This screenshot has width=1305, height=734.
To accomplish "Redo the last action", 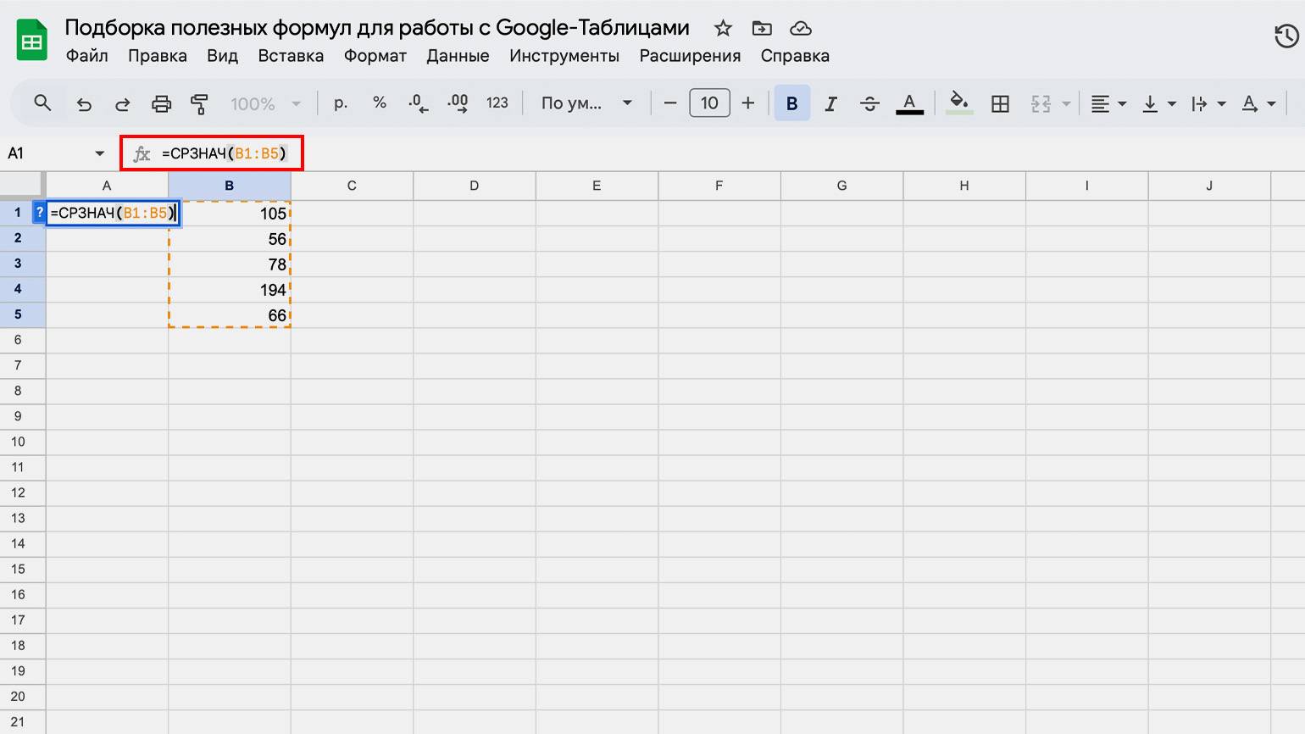I will click(123, 103).
